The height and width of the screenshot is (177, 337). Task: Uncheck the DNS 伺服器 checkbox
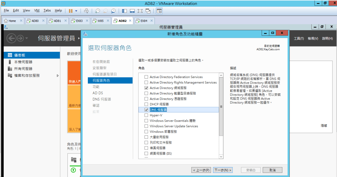pos(146,110)
